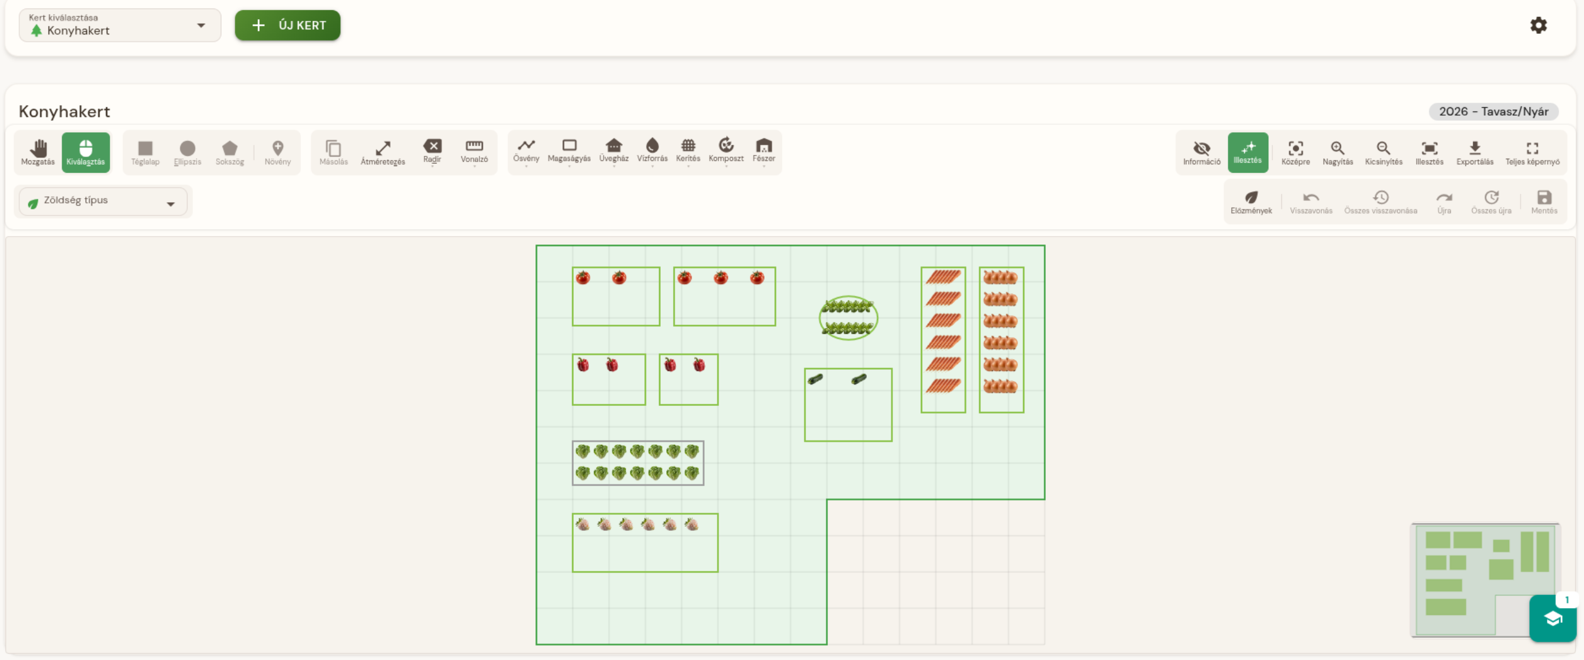Select the Mozgatás hand tool

[x=38, y=152]
